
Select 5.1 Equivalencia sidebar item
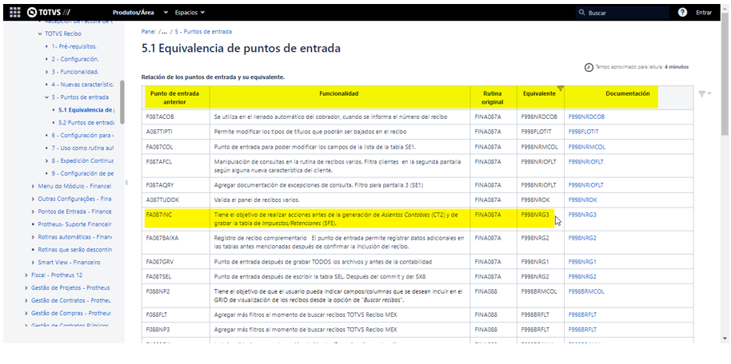point(86,110)
